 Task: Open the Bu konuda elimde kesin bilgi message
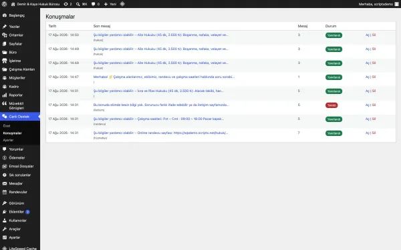tap(161, 105)
